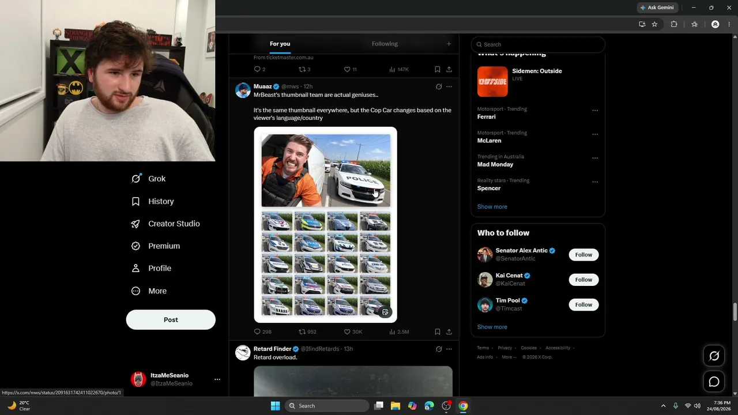
Task: Open the Chrome Extensions puzzle icon
Action: (673, 24)
